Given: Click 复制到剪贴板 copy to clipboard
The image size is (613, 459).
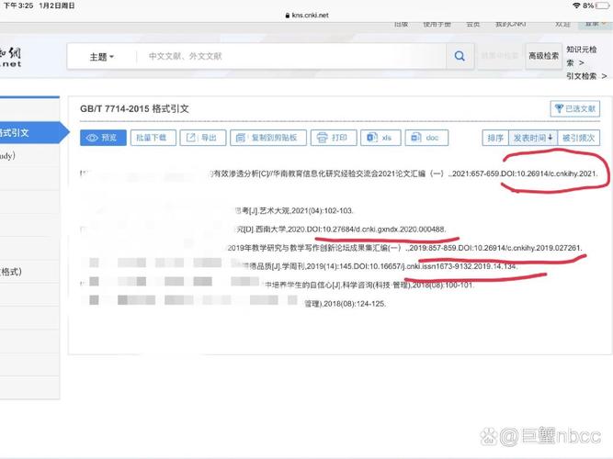Looking at the screenshot, I should click(x=268, y=138).
